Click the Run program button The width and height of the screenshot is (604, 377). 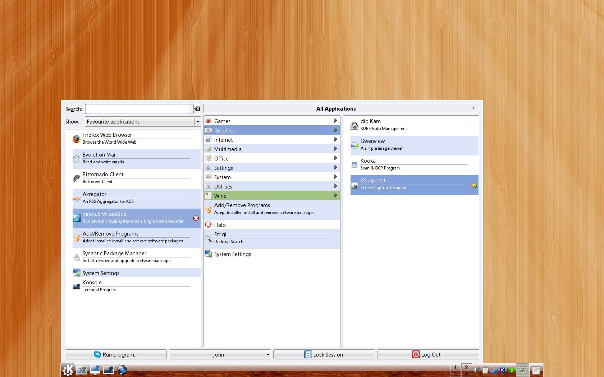(116, 354)
